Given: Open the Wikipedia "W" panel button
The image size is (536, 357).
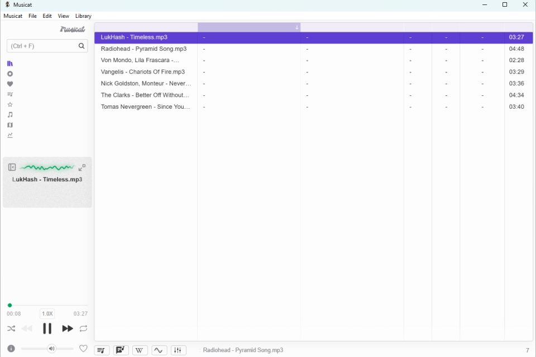Looking at the screenshot, I should [x=140, y=350].
